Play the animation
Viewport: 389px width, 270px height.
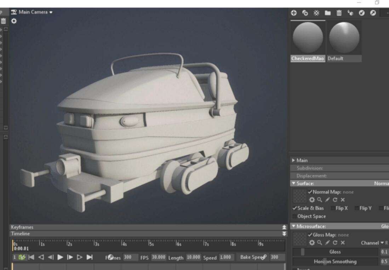[60, 257]
